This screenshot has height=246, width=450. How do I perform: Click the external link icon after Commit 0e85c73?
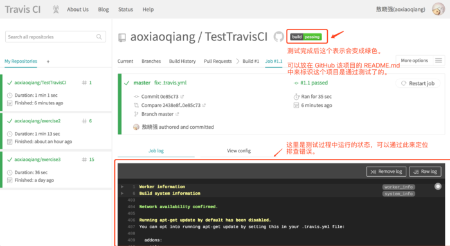coord(182,97)
